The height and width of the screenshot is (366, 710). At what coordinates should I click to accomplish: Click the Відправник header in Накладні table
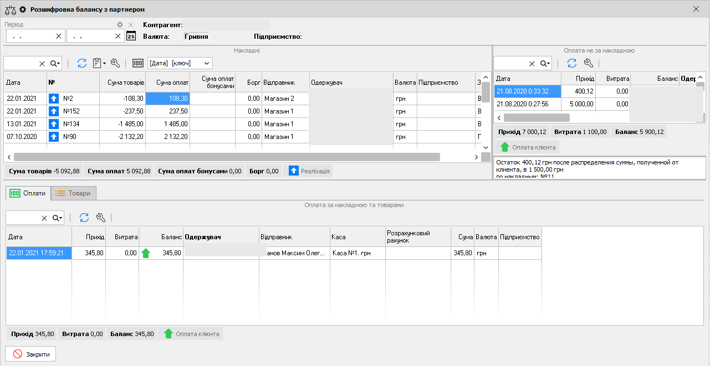pos(285,83)
